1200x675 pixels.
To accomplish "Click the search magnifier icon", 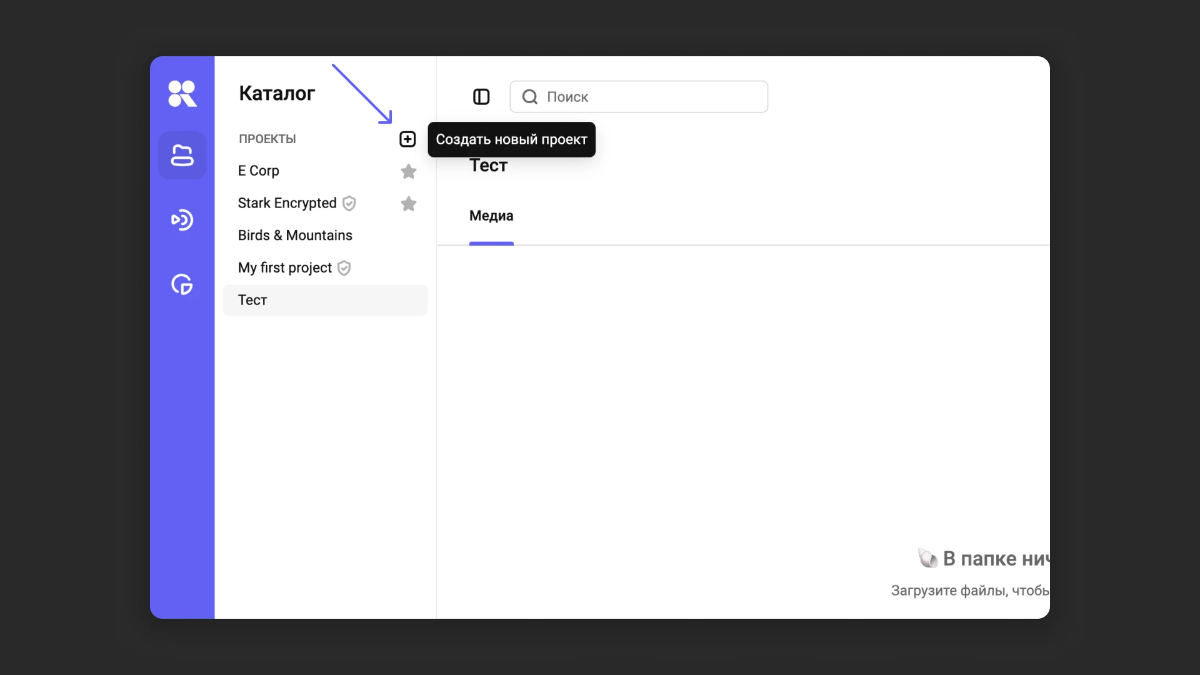I will click(530, 97).
